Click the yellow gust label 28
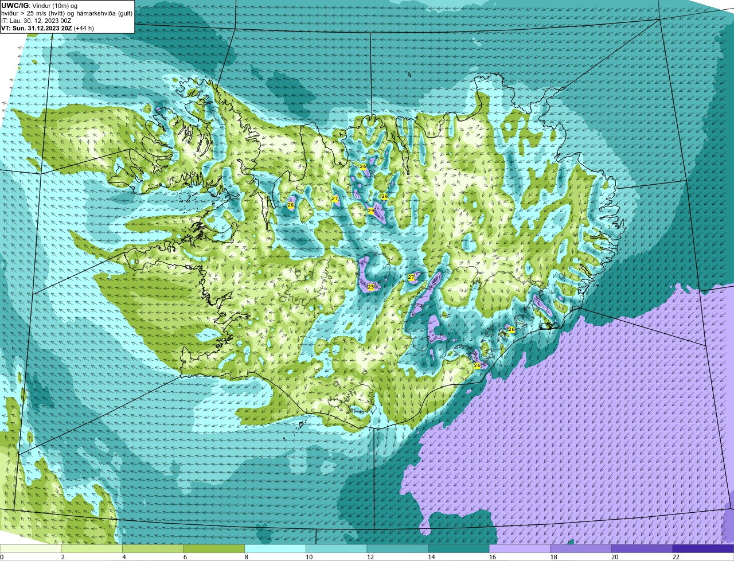734x561 pixels. 291,205
